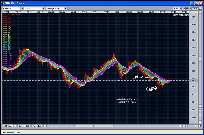
Task: Click the vertical scrollbar down arrow
Action: coord(200,106)
